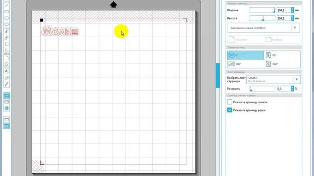Click the Ширина 304,8 input field
Image resolution: width=314 pixels, height=176 pixels.
coord(284,10)
